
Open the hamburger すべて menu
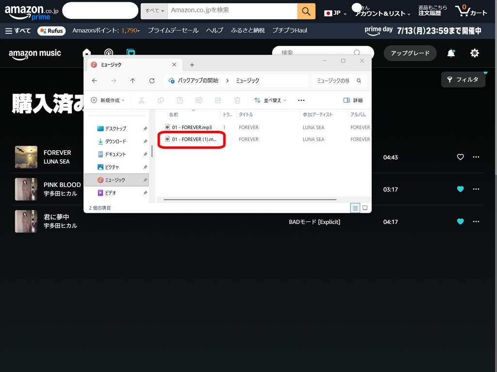(x=18, y=31)
